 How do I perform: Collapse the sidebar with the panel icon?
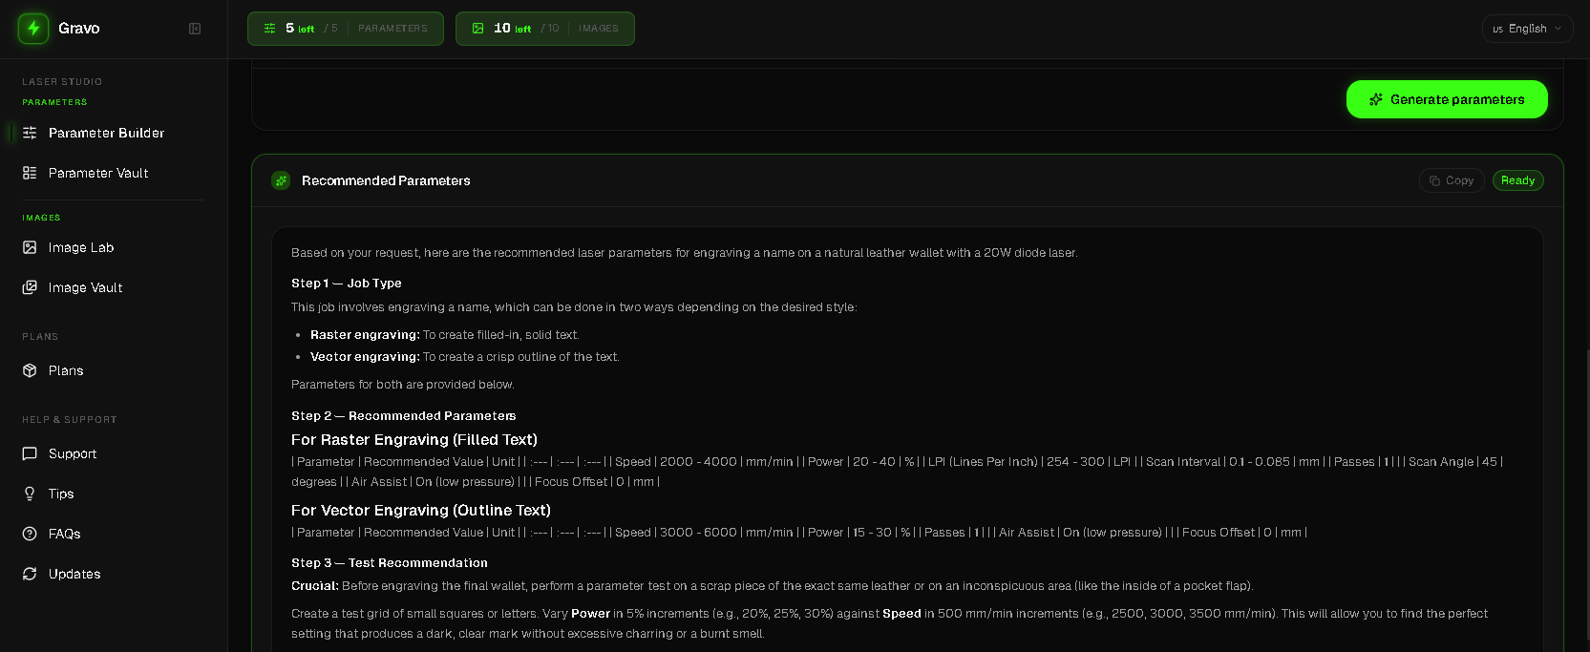click(x=195, y=29)
